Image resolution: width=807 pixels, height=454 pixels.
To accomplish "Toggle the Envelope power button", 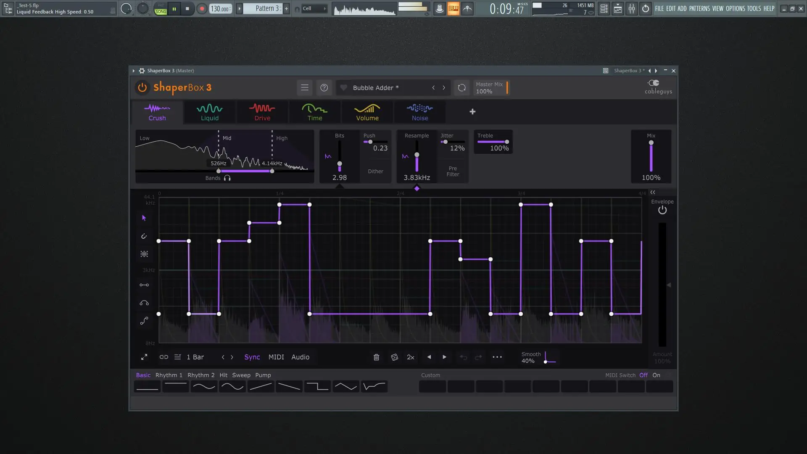I will click(662, 210).
